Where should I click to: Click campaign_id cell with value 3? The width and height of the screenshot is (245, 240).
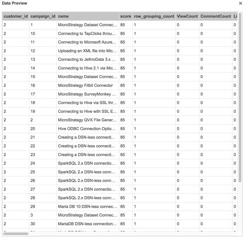pos(43,215)
